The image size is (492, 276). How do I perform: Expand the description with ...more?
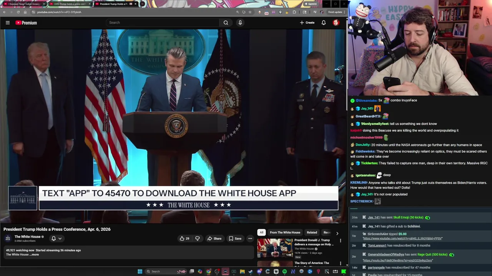pyautogui.click(x=35, y=255)
